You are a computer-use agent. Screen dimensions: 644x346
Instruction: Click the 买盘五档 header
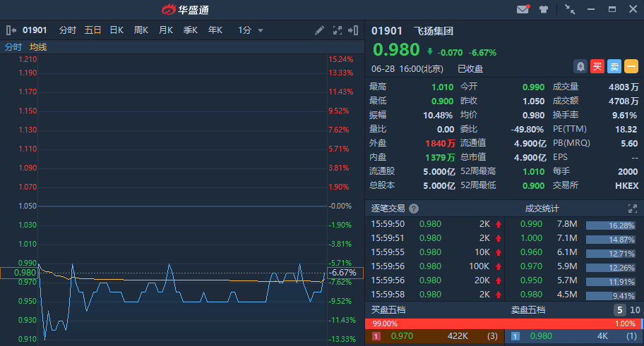pyautogui.click(x=388, y=310)
